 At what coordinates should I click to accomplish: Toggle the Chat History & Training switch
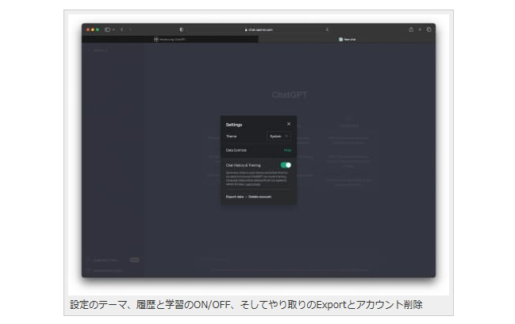pos(286,165)
